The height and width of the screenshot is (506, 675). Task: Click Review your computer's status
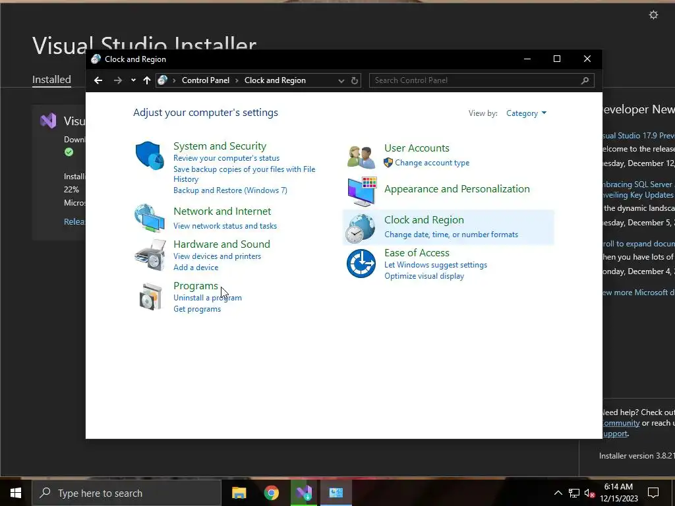(x=227, y=158)
